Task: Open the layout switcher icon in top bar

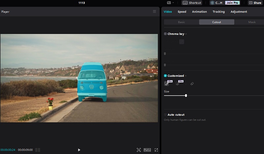Action: click(169, 3)
